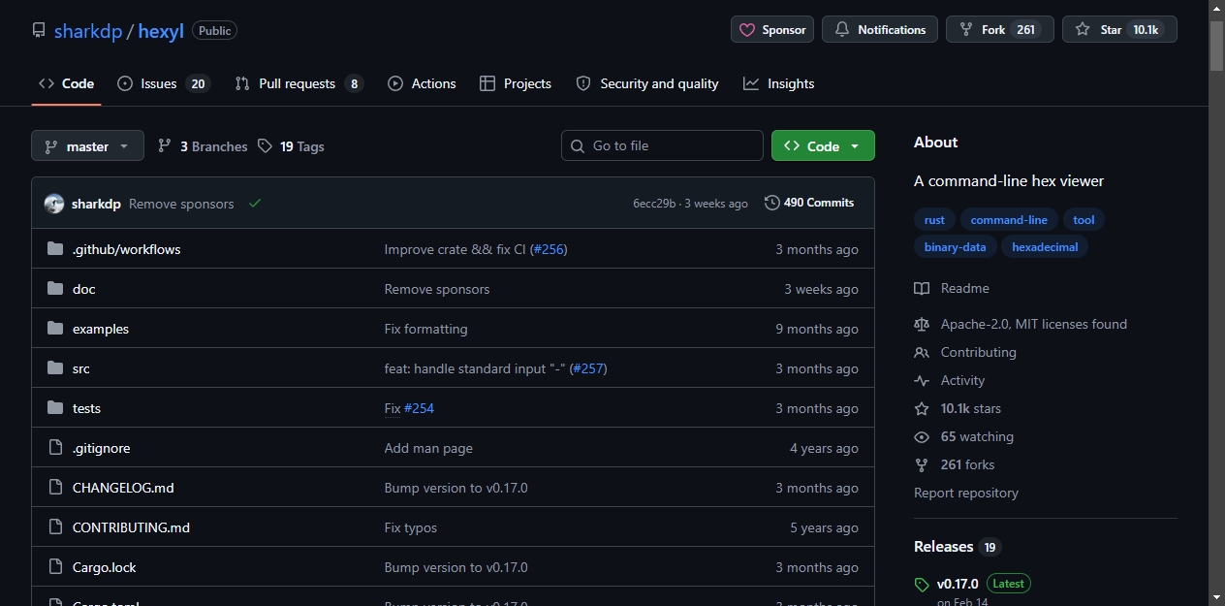
Task: Click folder icon for doc
Action: point(55,289)
